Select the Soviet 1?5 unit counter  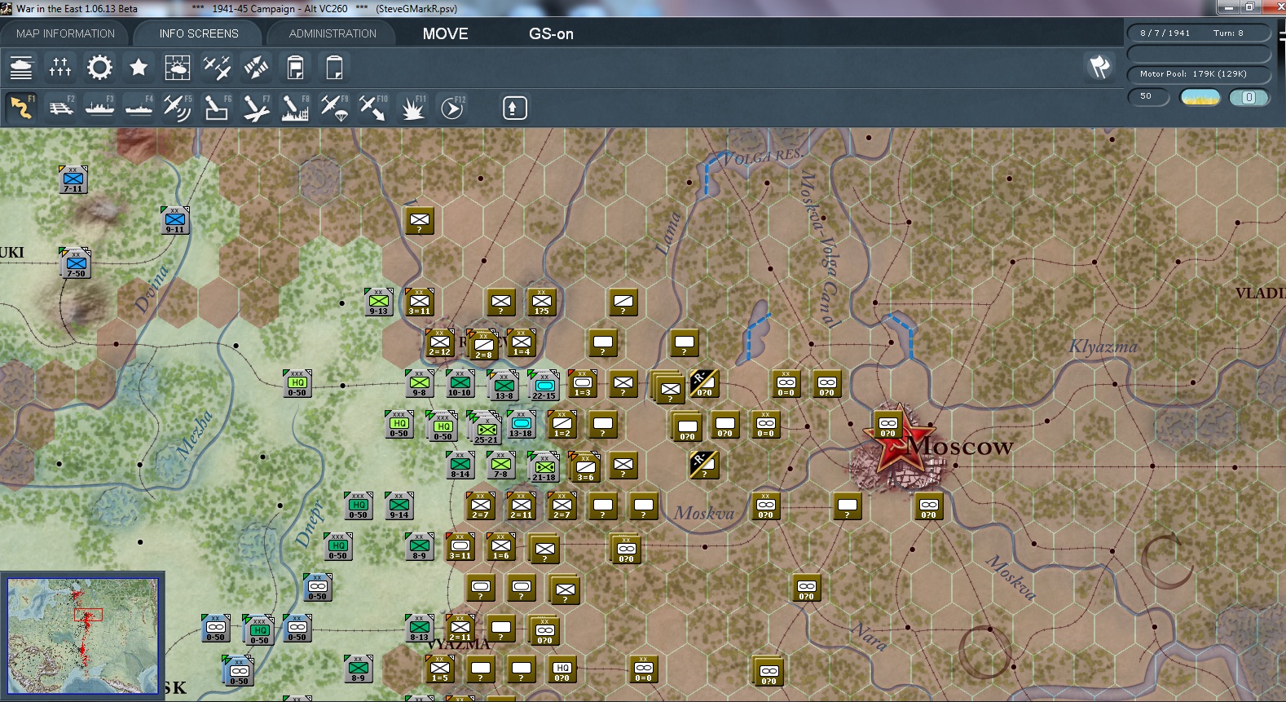coord(542,302)
